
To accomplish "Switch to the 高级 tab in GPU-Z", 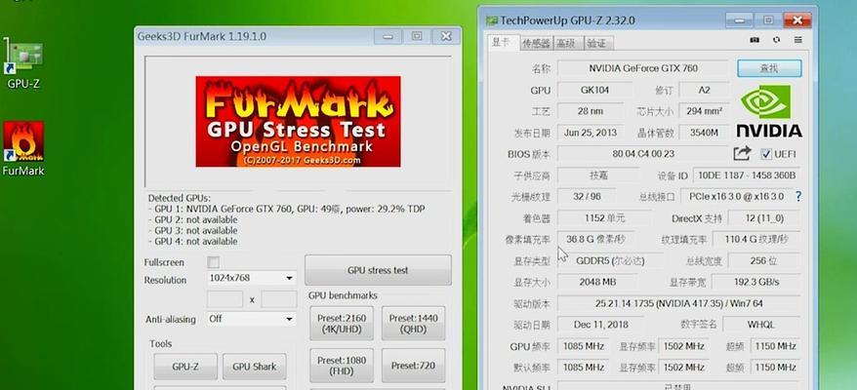I will [x=567, y=43].
